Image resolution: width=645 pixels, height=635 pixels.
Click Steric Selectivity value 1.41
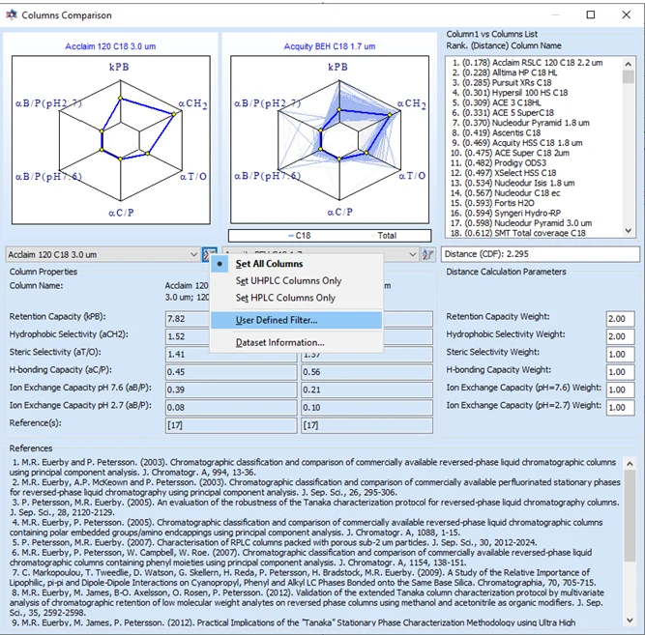point(231,354)
